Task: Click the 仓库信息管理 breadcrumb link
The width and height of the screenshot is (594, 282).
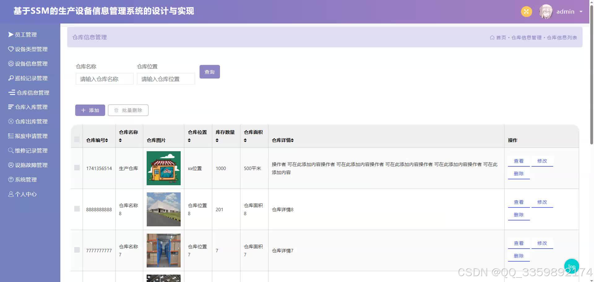Action: pyautogui.click(x=526, y=37)
